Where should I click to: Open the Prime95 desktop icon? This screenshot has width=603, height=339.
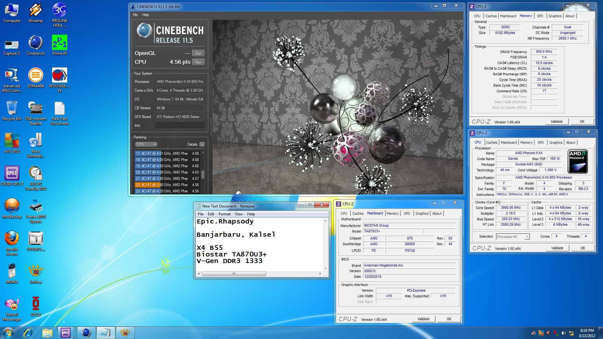point(59,46)
